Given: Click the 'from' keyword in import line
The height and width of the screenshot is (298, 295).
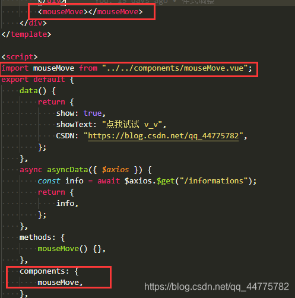Looking at the screenshot, I should 88,68.
